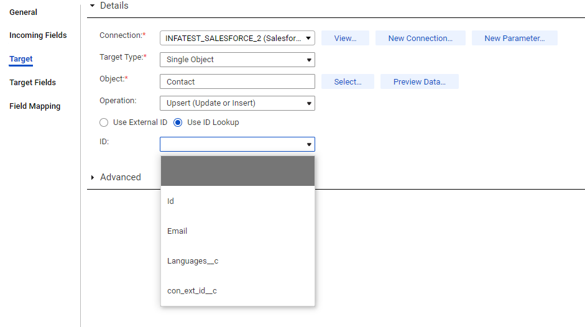
Task: Choose Email from the ID list
Action: point(237,231)
